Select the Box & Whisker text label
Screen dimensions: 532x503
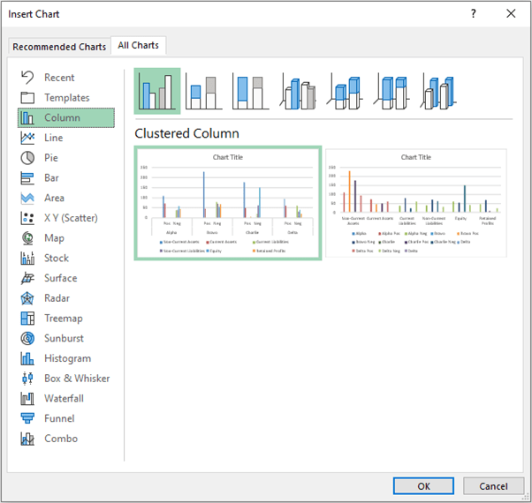click(x=77, y=379)
